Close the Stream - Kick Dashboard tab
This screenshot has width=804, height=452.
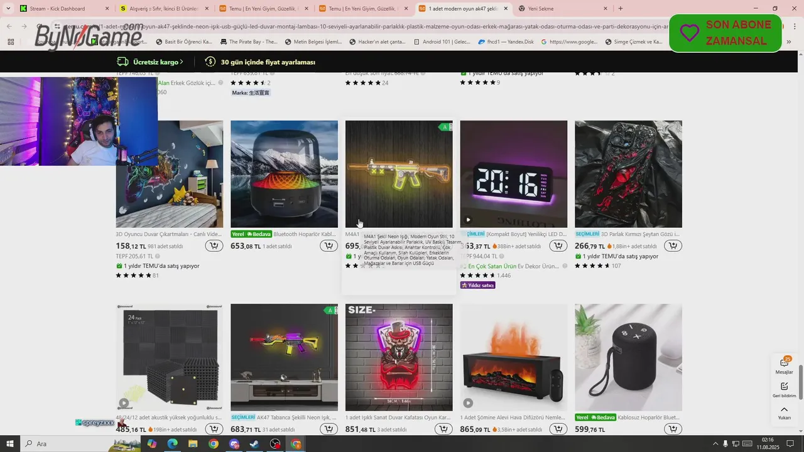tap(107, 9)
